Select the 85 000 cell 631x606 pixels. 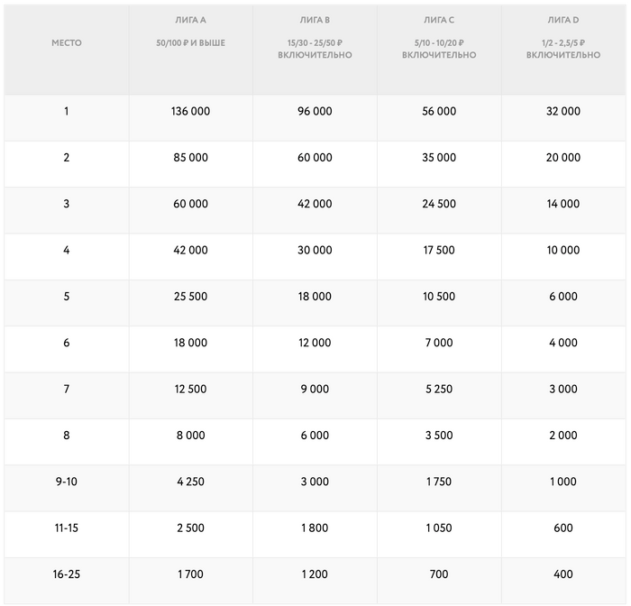(x=190, y=158)
